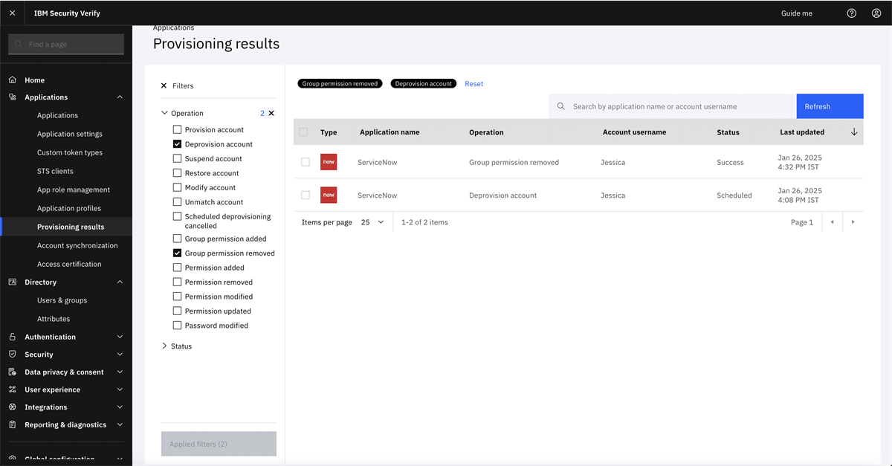
Task: Close the navigation menu with X icon
Action: coord(12,13)
